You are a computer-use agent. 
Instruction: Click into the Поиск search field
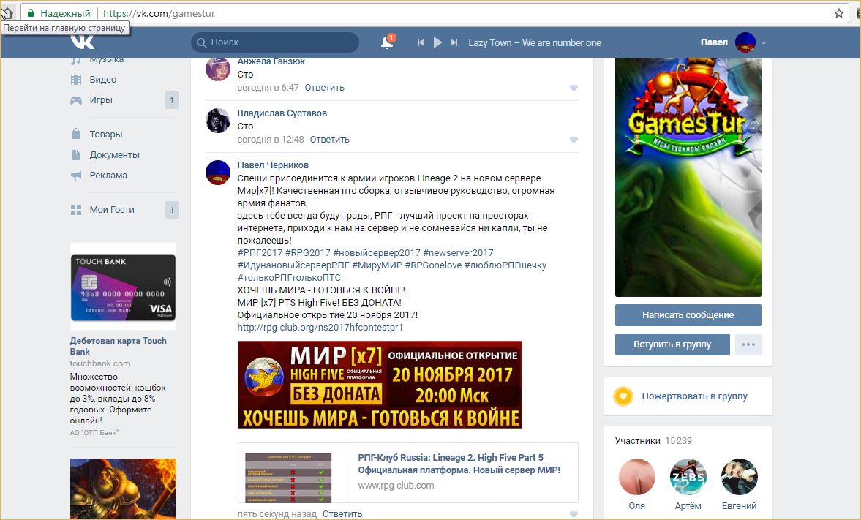(282, 42)
